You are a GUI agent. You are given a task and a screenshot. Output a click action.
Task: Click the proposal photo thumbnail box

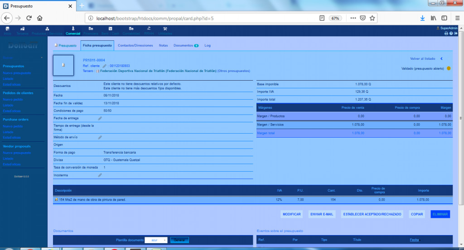(x=63, y=65)
